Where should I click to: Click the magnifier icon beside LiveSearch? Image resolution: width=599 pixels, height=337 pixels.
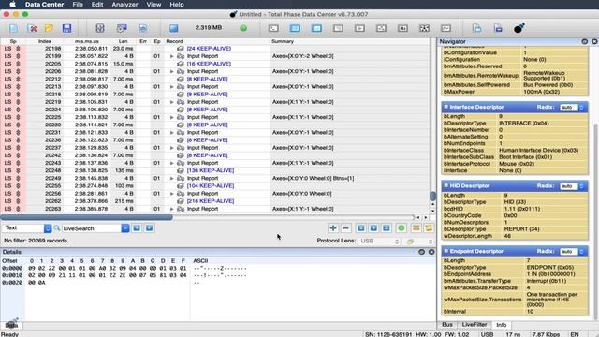coord(57,228)
